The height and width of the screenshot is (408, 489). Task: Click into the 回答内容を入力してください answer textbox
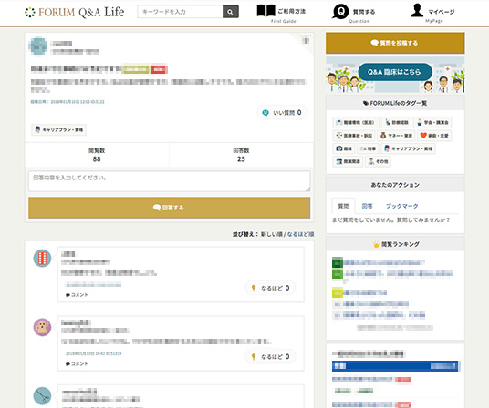[170, 181]
